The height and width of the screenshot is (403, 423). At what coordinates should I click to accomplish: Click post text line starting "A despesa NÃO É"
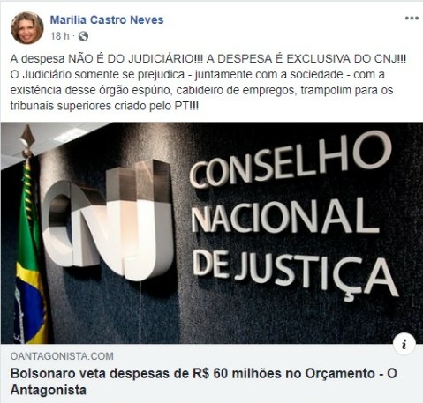(208, 58)
